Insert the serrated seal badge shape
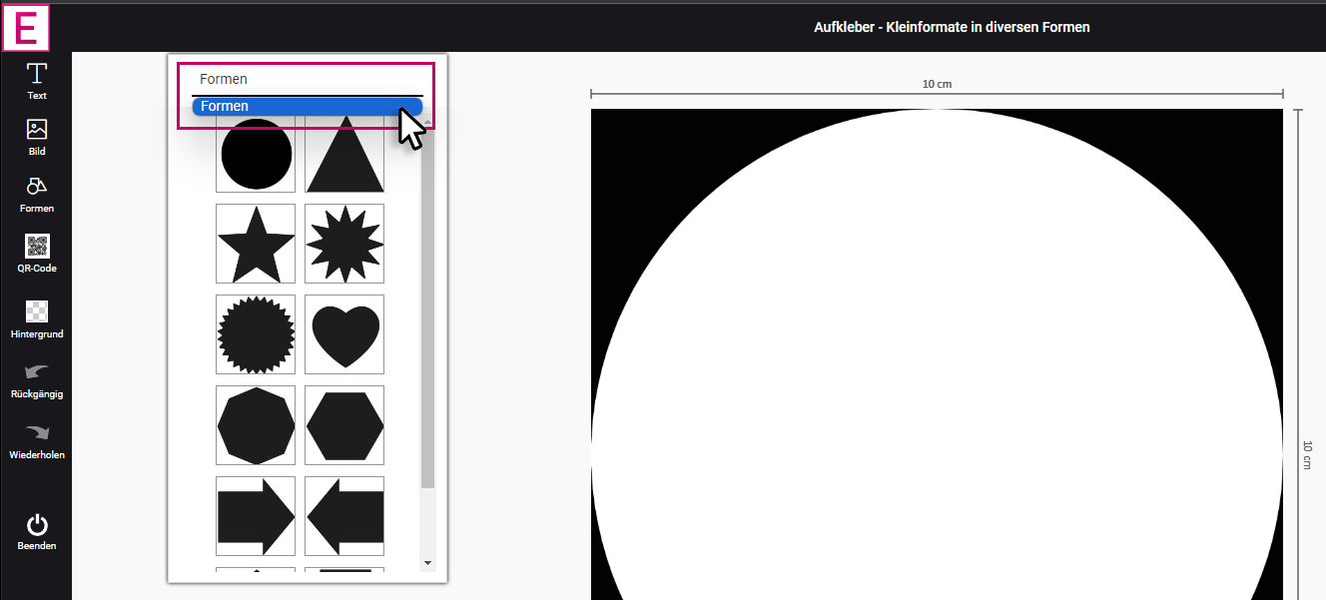The width and height of the screenshot is (1326, 600). point(256,334)
